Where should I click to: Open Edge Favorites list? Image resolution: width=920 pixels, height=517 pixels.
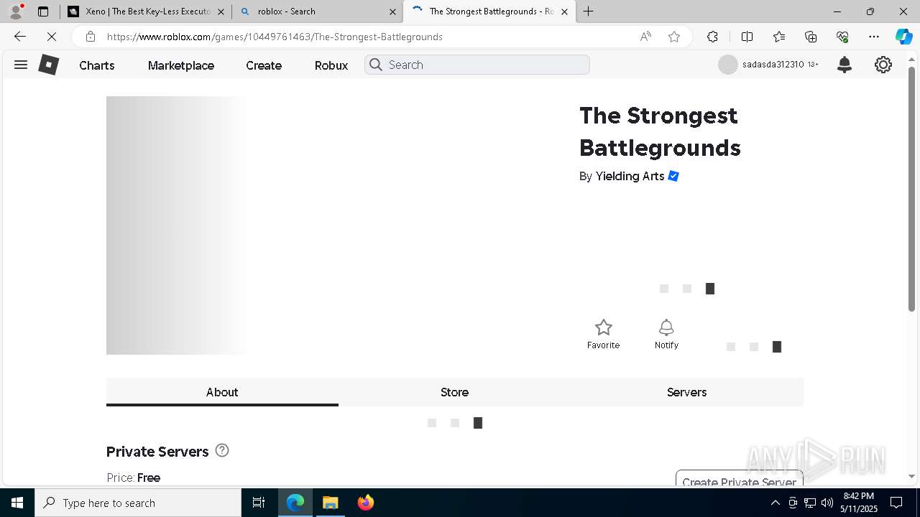[779, 37]
